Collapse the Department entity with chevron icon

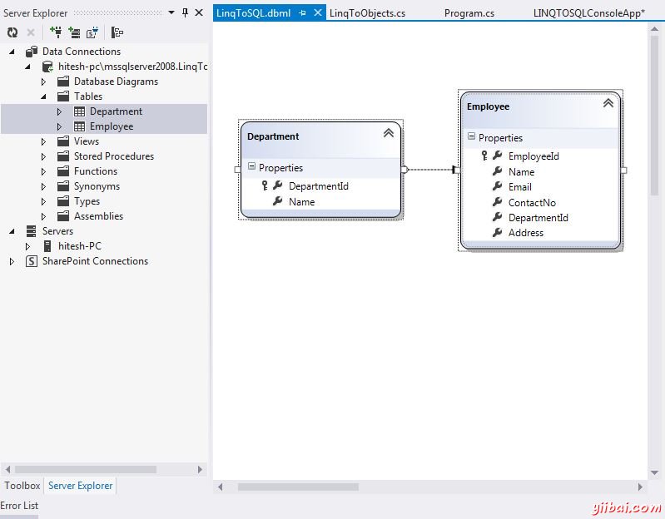[x=388, y=133]
